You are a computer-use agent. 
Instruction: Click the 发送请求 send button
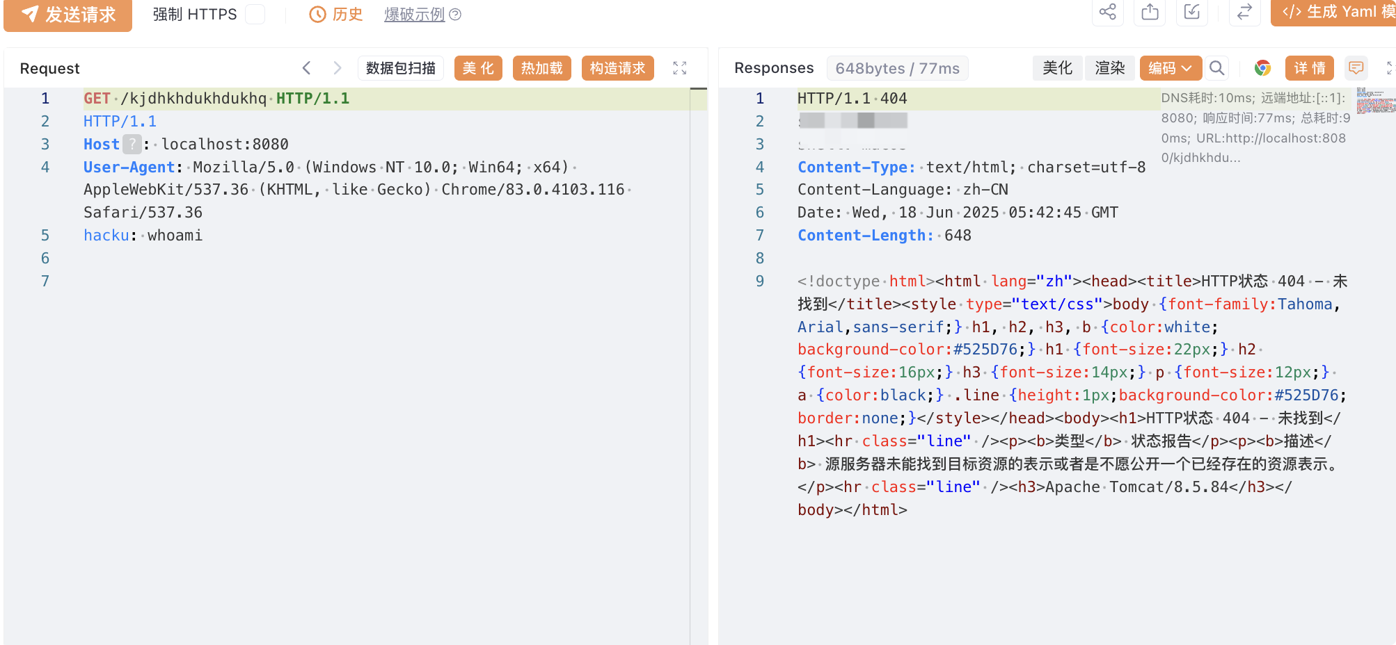68,14
